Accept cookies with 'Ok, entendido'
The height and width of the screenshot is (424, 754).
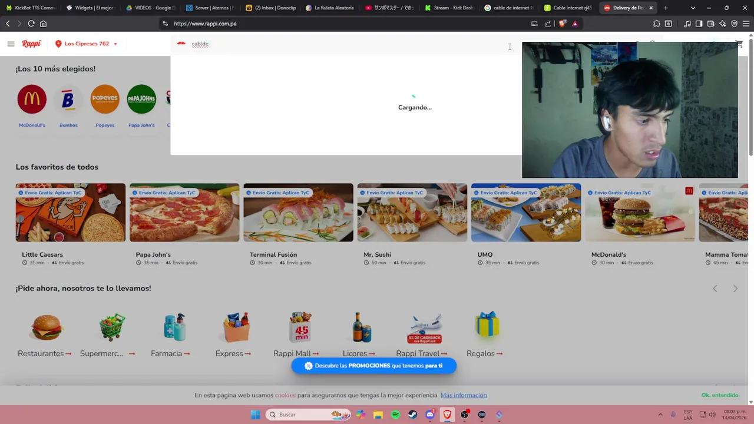(720, 395)
